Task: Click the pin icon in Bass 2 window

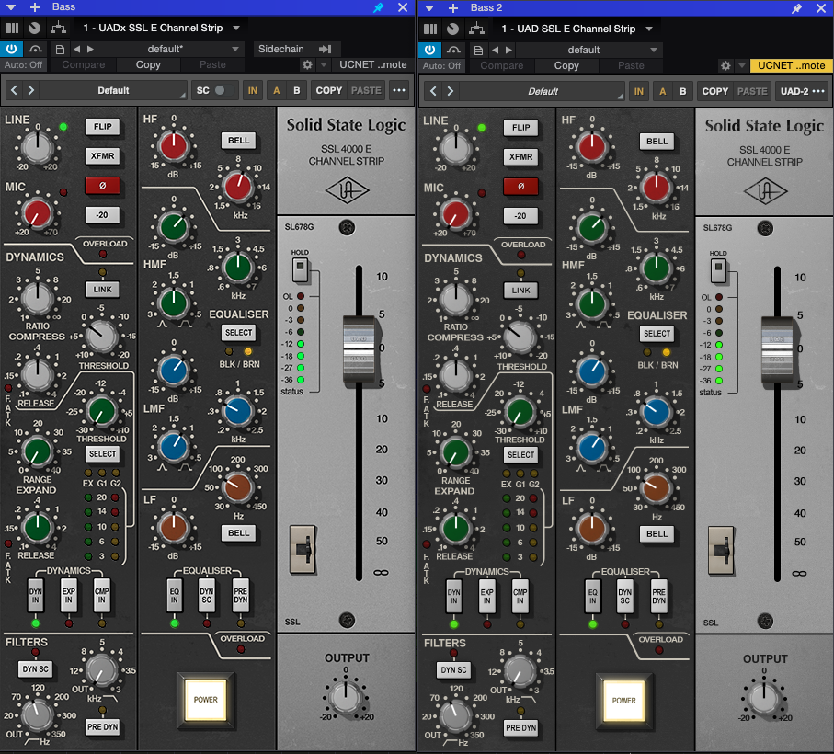Action: pyautogui.click(x=797, y=8)
